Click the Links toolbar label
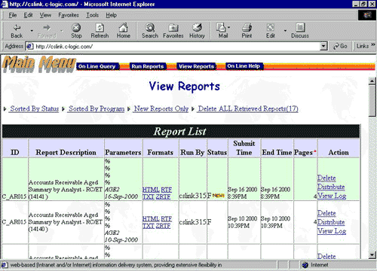 click(x=363, y=46)
